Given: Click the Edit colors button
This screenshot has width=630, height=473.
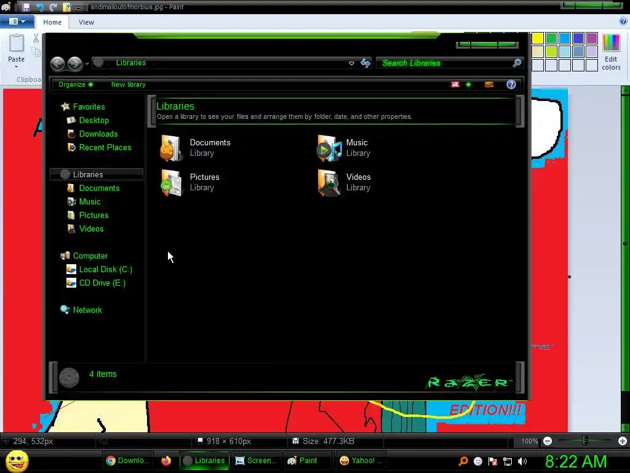Looking at the screenshot, I should 611,52.
